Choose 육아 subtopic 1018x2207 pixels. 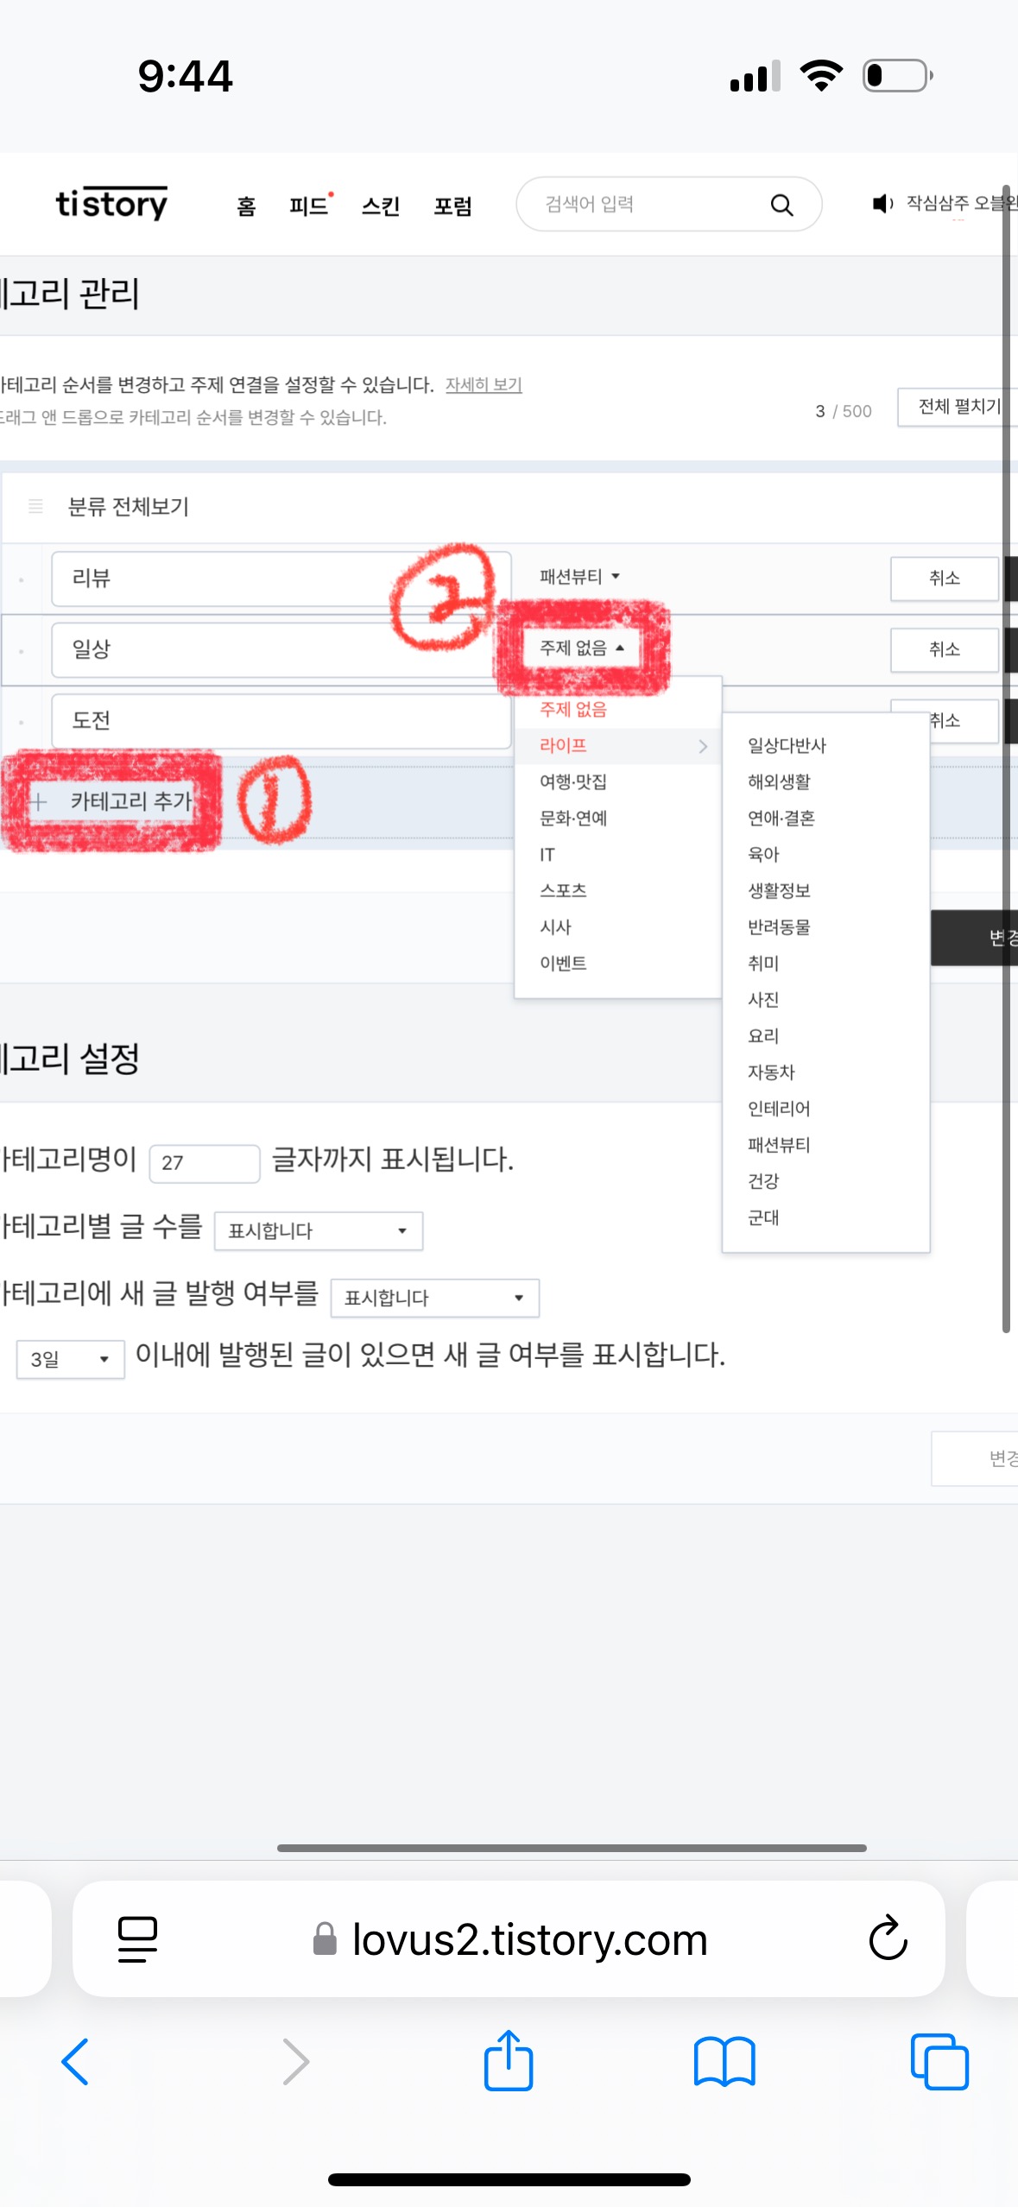[x=763, y=855]
